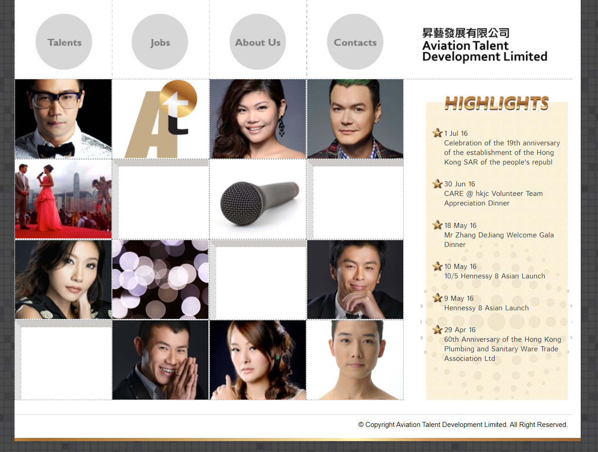598x452 pixels.
Task: Open the man in suit touching chin photo
Action: click(x=355, y=280)
